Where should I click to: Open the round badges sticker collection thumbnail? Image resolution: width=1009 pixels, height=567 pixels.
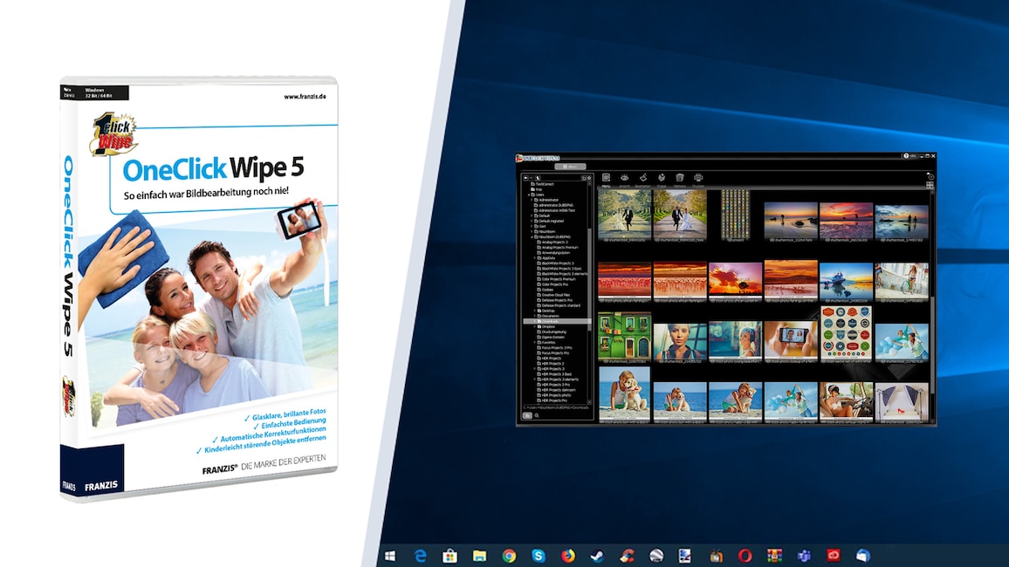pyautogui.click(x=846, y=332)
